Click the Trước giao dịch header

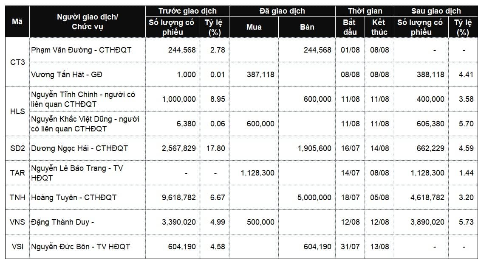187,11
